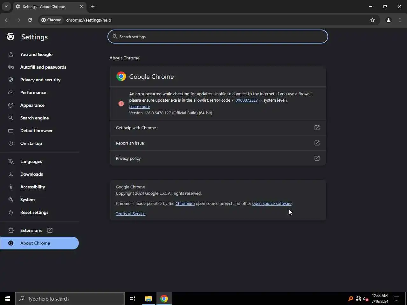Click the Chrome taskbar icon

coord(164,299)
